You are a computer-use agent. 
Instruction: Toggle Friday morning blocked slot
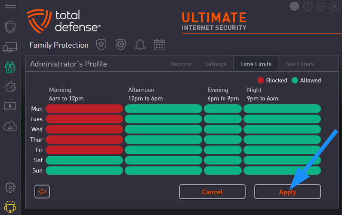pos(84,150)
